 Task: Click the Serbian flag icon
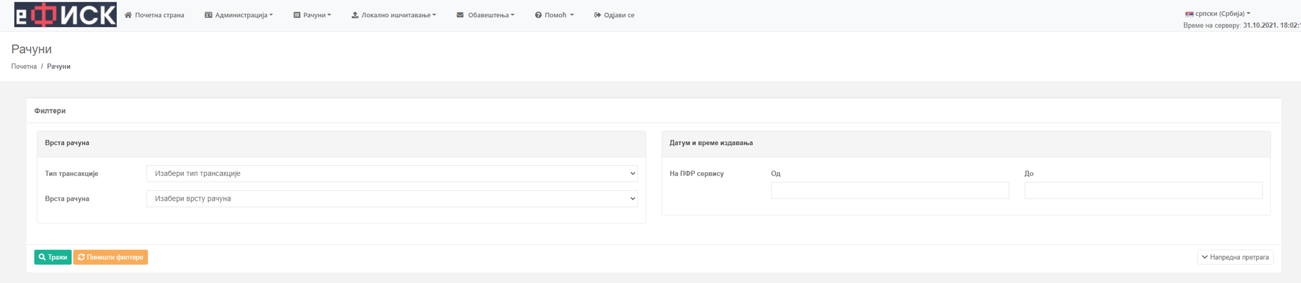(x=1189, y=14)
